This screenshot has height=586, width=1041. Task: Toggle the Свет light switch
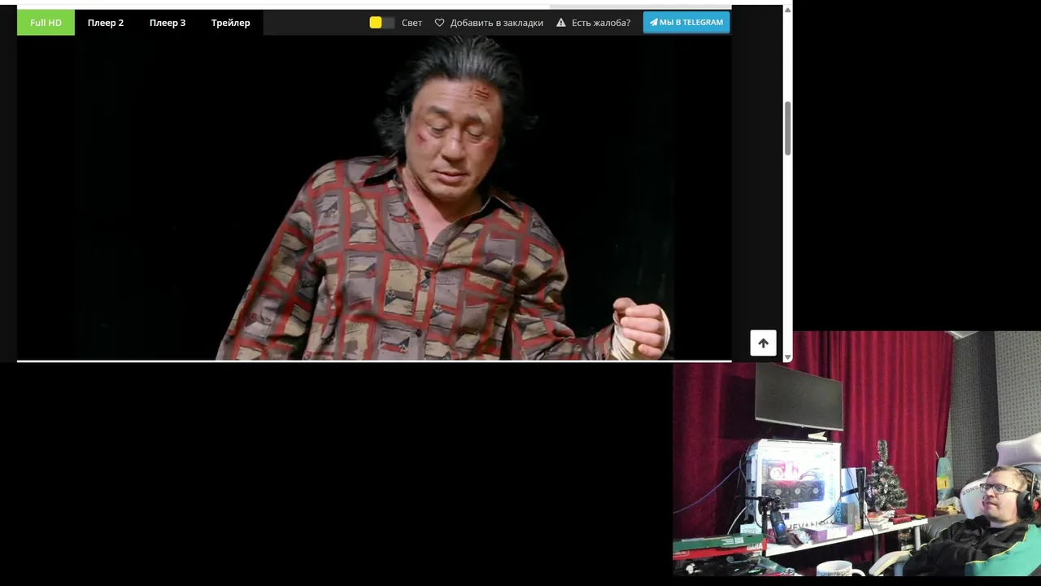point(381,23)
